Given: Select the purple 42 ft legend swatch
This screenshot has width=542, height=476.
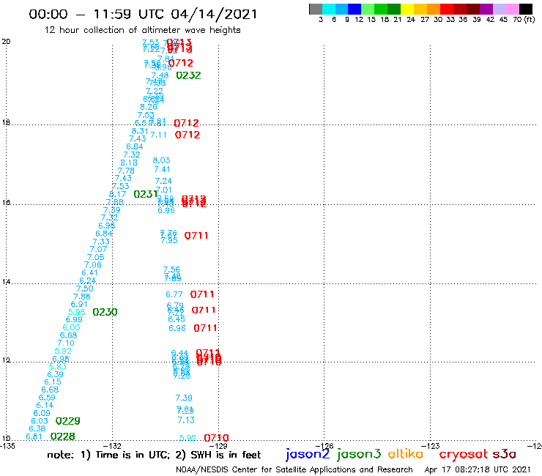Looking at the screenshot, I should tap(486, 10).
